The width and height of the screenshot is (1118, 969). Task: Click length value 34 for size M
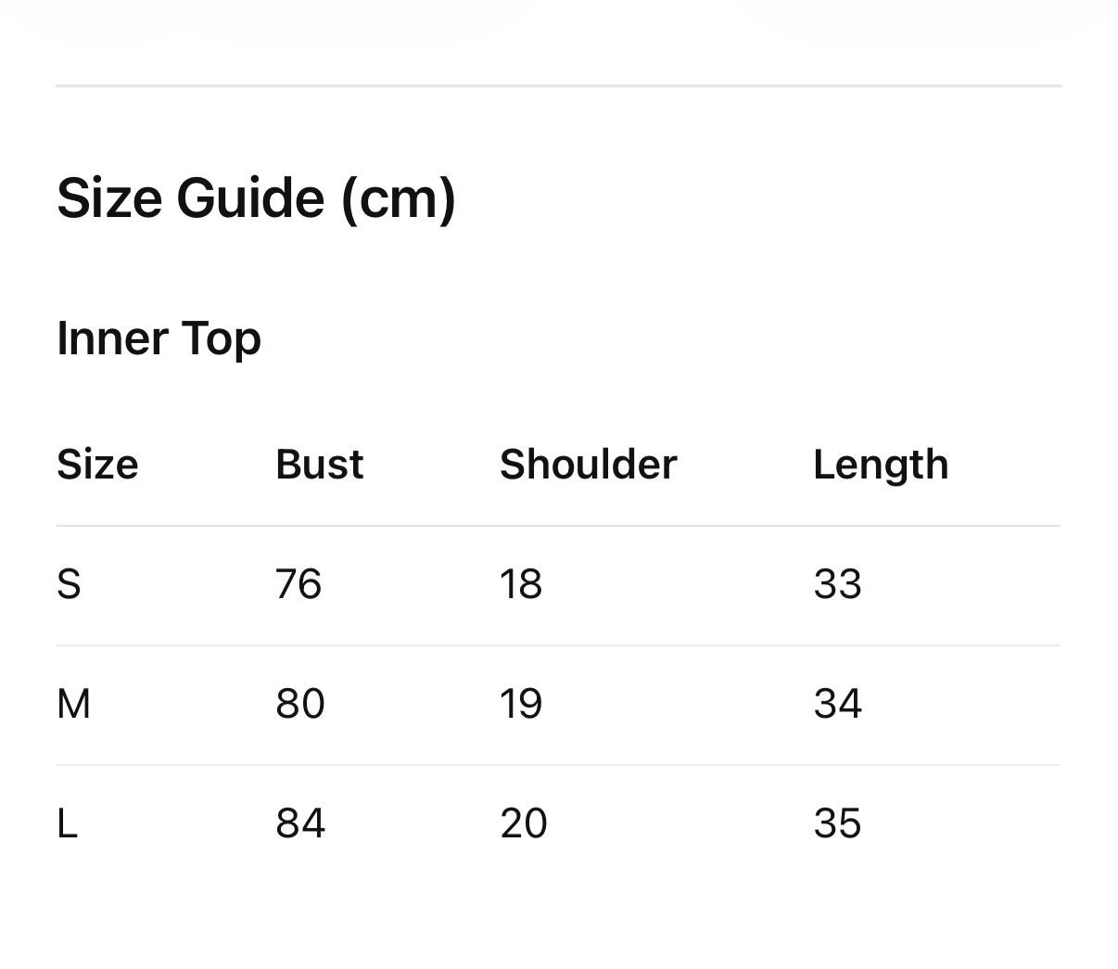837,704
